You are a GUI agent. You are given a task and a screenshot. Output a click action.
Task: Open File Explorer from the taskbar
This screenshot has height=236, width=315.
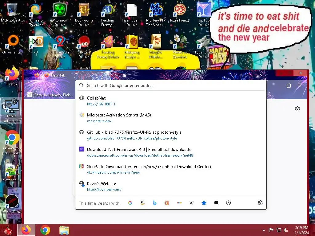click(64, 230)
